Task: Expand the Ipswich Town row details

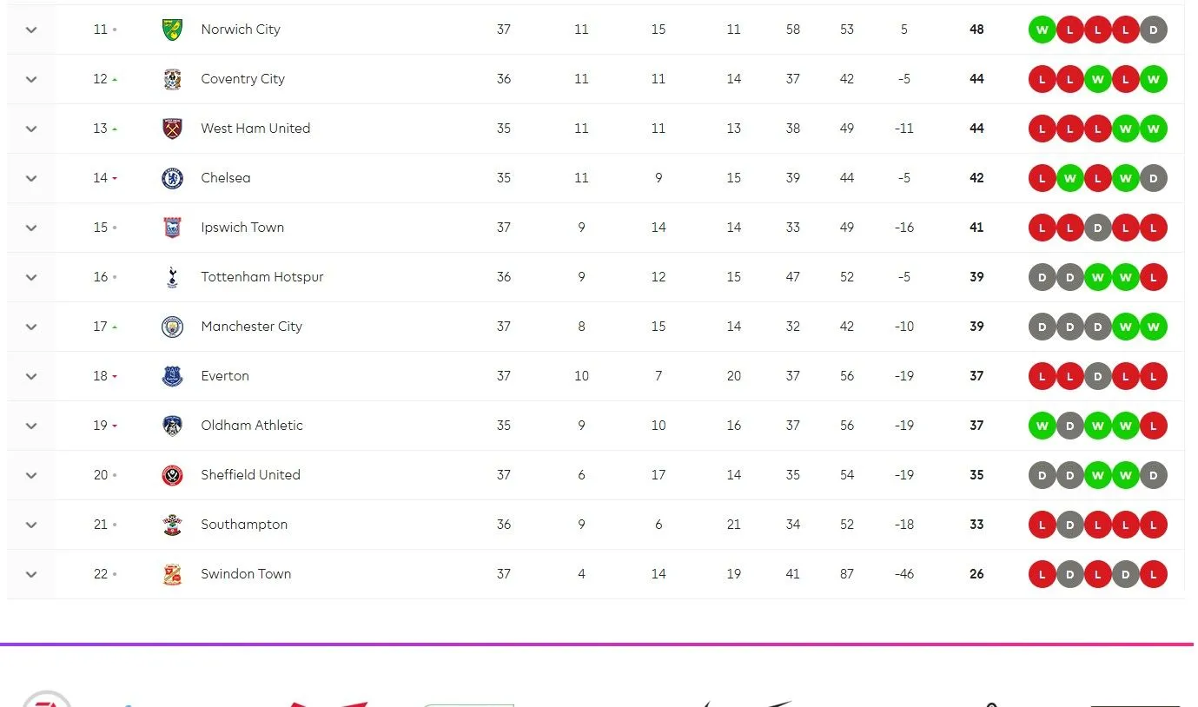Action: pyautogui.click(x=31, y=228)
